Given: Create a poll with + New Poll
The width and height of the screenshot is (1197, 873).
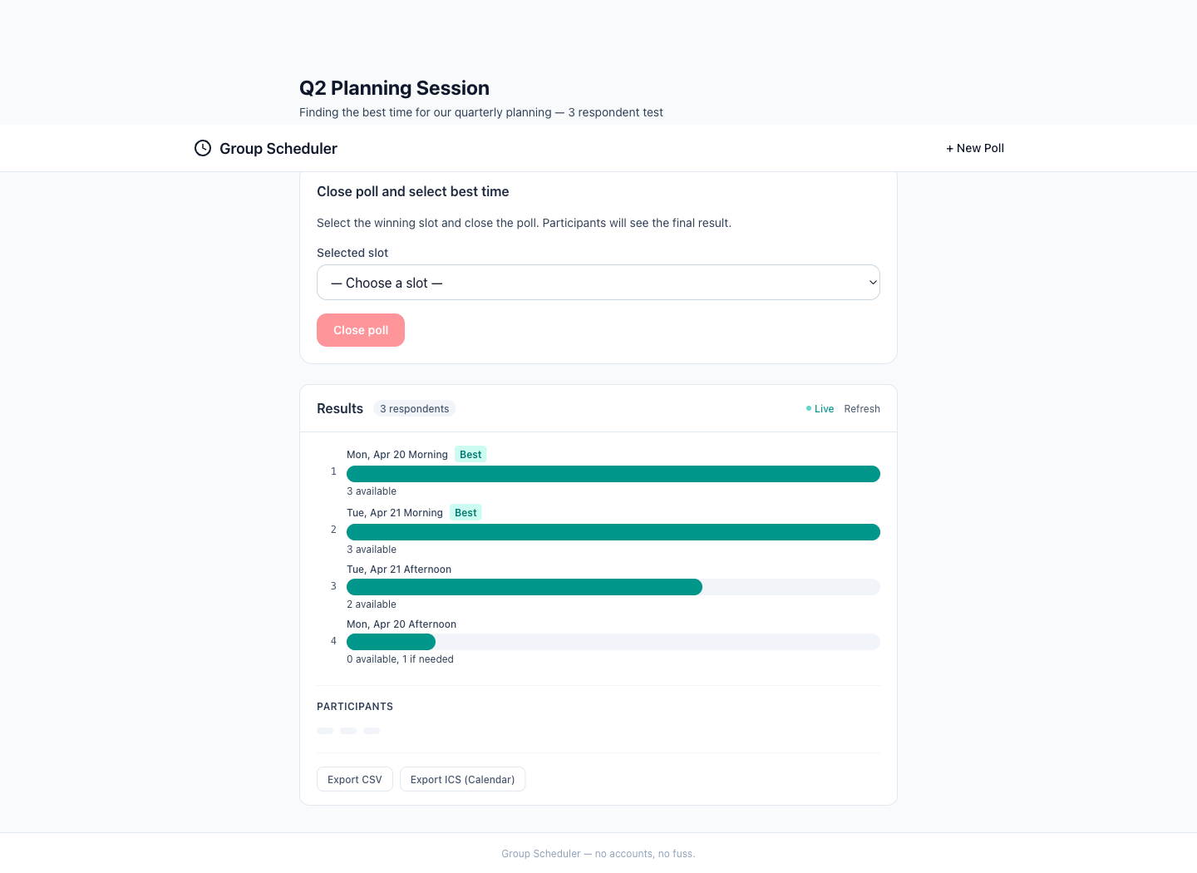Looking at the screenshot, I should 975,148.
